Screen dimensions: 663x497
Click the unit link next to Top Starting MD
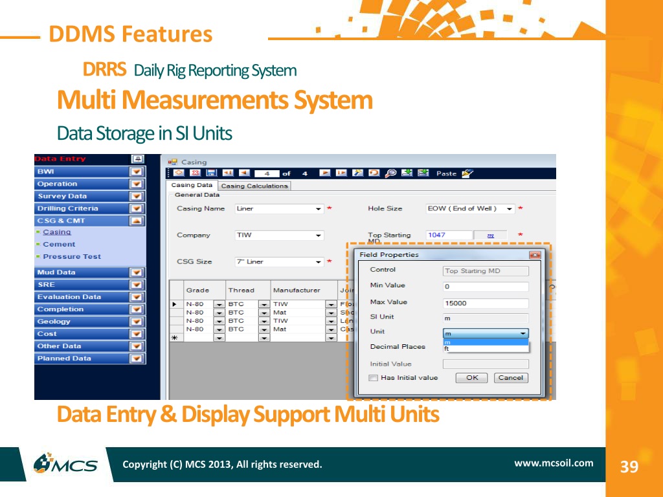(x=491, y=236)
